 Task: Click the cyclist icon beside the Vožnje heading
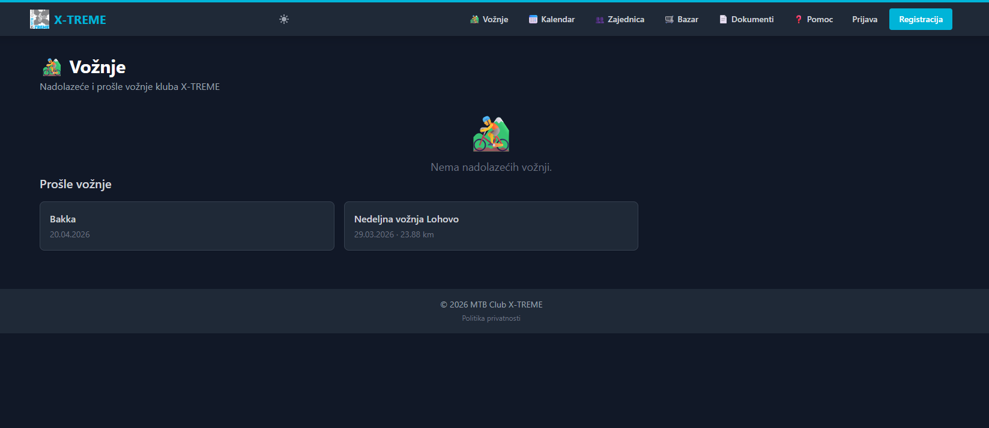[52, 67]
